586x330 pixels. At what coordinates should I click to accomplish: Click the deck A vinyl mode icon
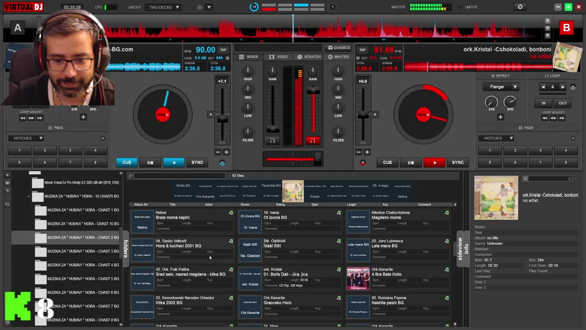[x=222, y=163]
